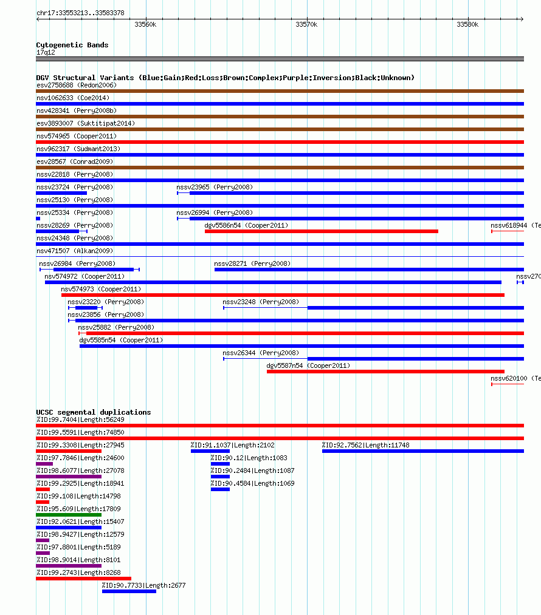
Task: Select variant nsv1062633 (Coe2014)
Action: pyautogui.click(x=280, y=104)
